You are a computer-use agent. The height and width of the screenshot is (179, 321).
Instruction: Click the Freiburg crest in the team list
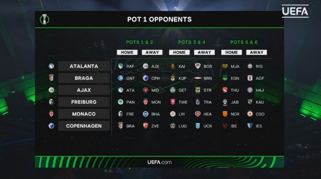(51, 102)
